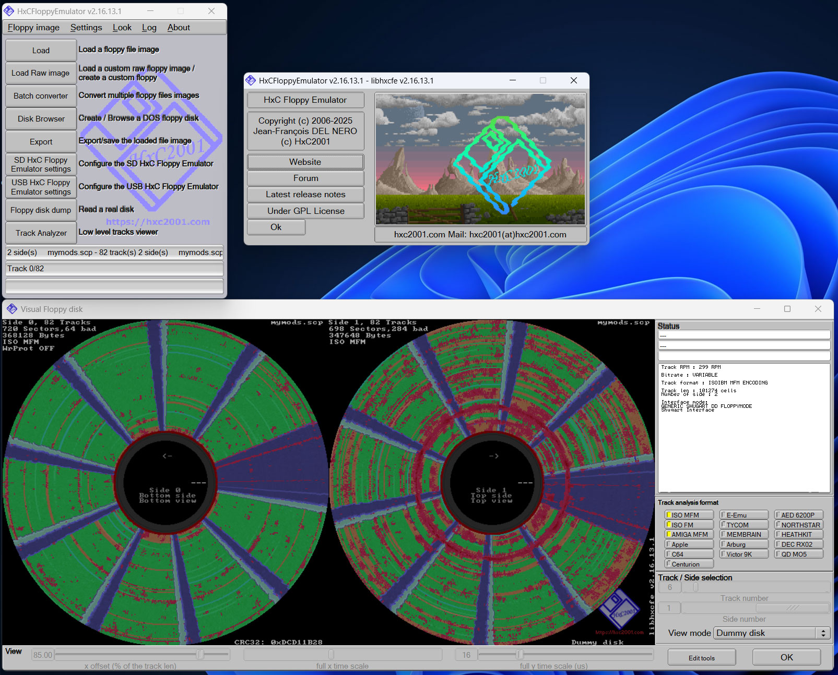
Task: Click the Load Raw image button
Action: (x=41, y=73)
